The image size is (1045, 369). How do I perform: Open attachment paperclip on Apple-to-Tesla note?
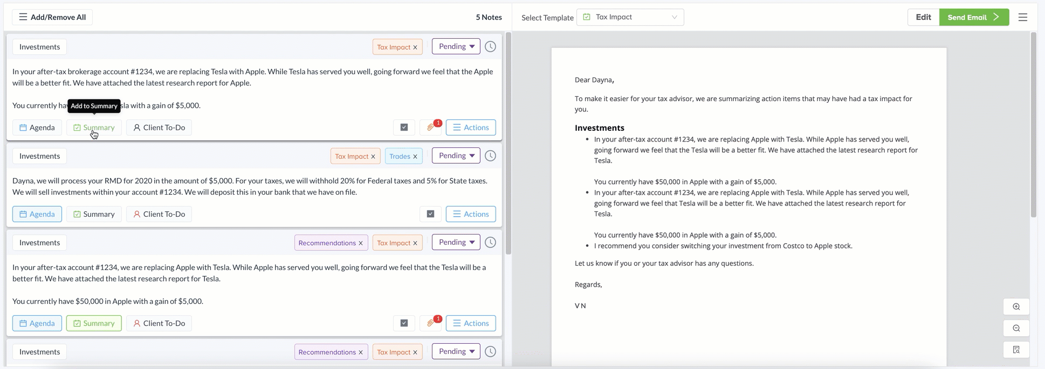click(x=431, y=323)
